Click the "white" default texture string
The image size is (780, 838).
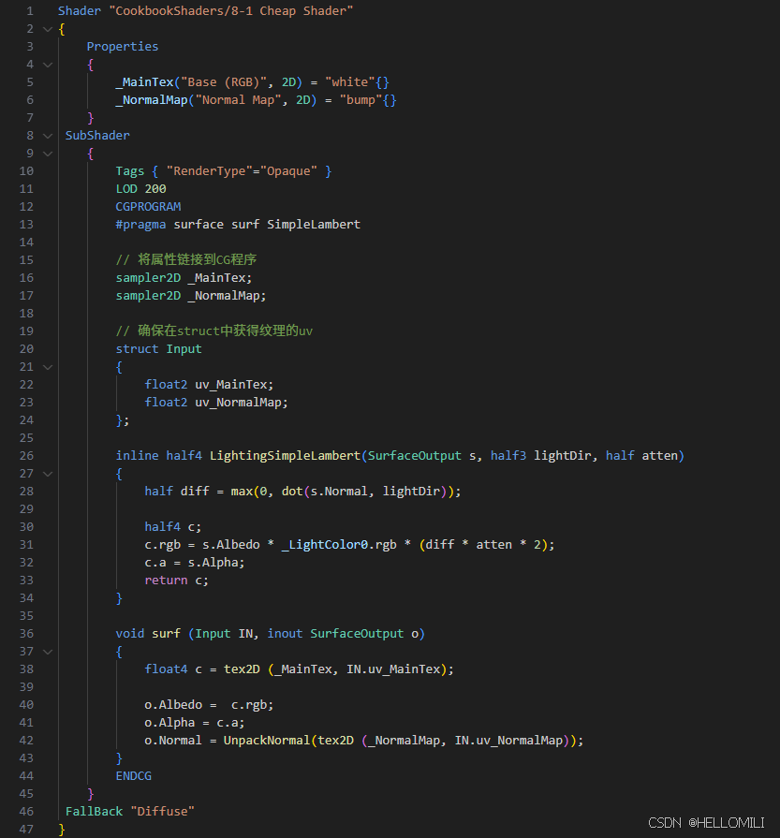click(x=350, y=82)
